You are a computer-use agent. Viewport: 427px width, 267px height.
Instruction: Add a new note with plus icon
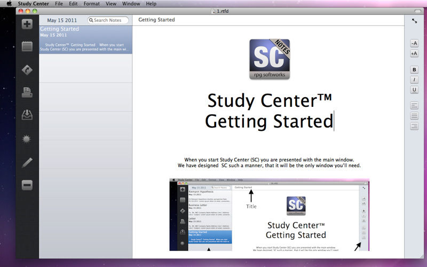[x=27, y=24]
